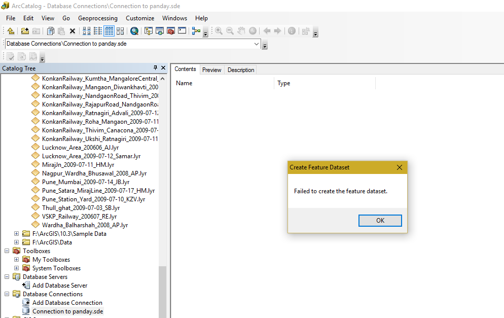The width and height of the screenshot is (504, 318).
Task: Expand System Toolboxes node
Action: (16, 268)
